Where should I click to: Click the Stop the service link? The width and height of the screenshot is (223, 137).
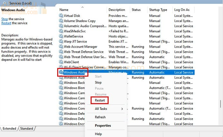[x=4, y=19]
